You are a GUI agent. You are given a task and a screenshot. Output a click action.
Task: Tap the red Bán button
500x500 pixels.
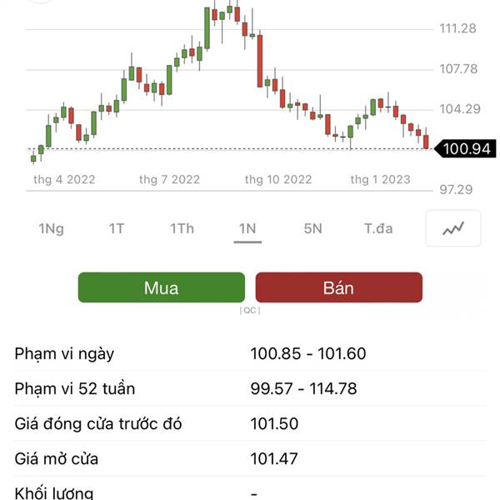pyautogui.click(x=339, y=287)
